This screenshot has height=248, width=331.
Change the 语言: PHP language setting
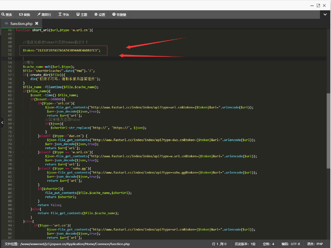pyautogui.click(x=315, y=244)
